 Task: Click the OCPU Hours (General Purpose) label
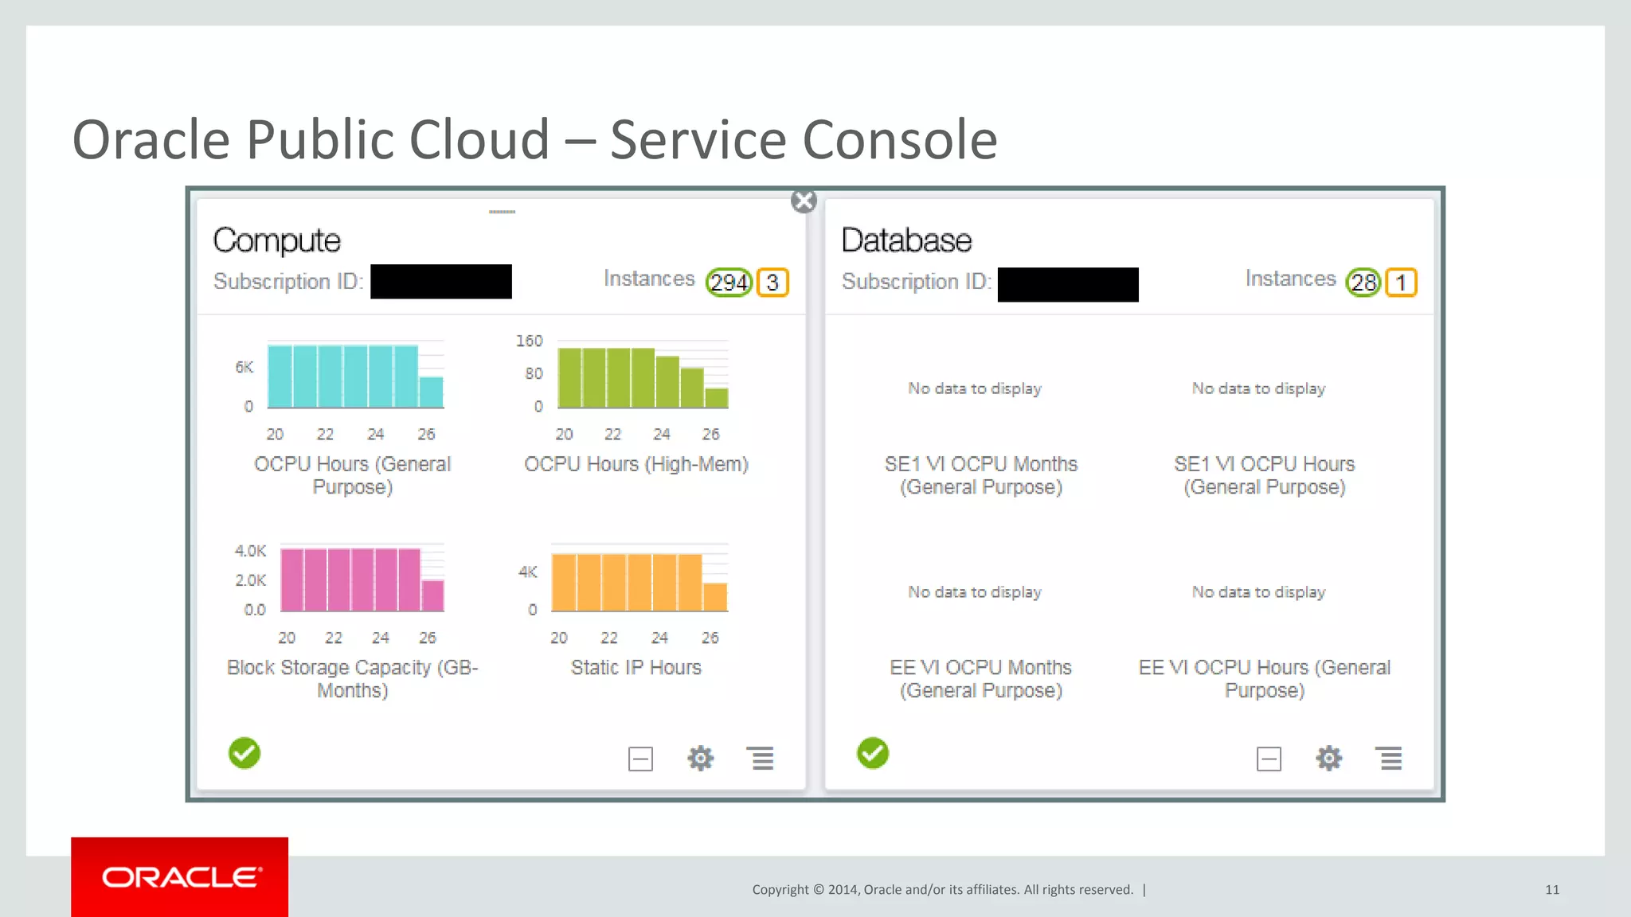[x=352, y=475]
